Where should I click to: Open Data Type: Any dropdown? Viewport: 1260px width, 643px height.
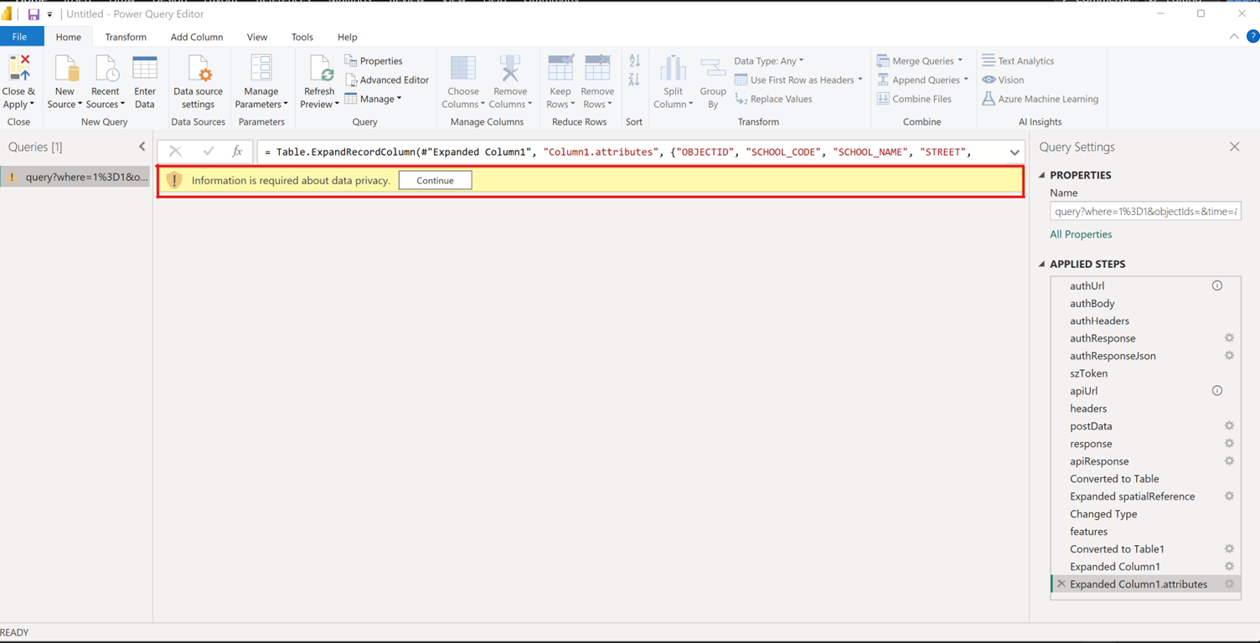(x=769, y=61)
